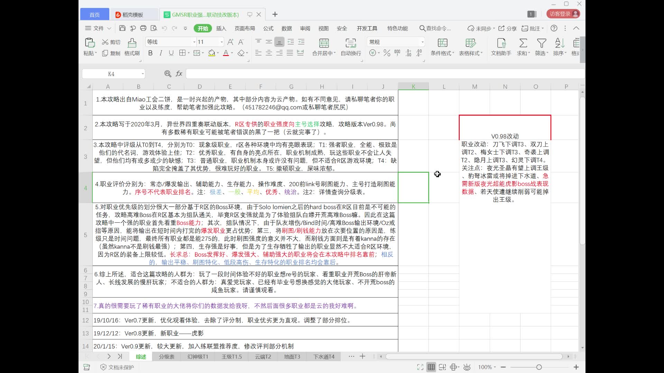Screen dimensions: 664x373
Task: Click the increase font size icon
Action: [x=230, y=42]
